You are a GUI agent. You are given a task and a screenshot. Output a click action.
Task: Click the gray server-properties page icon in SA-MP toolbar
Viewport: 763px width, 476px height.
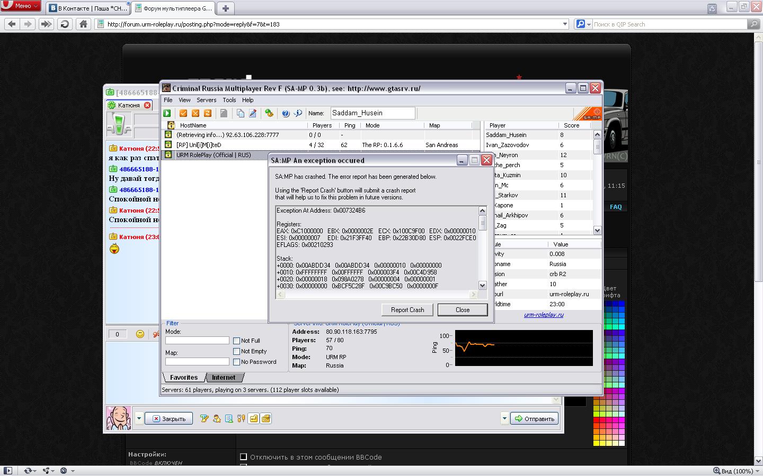pyautogui.click(x=224, y=113)
